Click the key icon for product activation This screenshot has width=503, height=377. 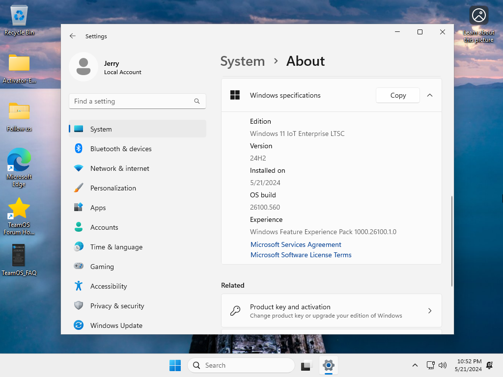(x=235, y=311)
